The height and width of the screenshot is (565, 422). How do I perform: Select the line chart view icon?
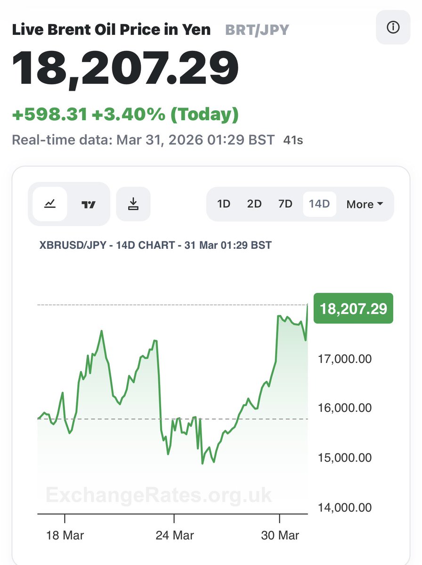(50, 204)
